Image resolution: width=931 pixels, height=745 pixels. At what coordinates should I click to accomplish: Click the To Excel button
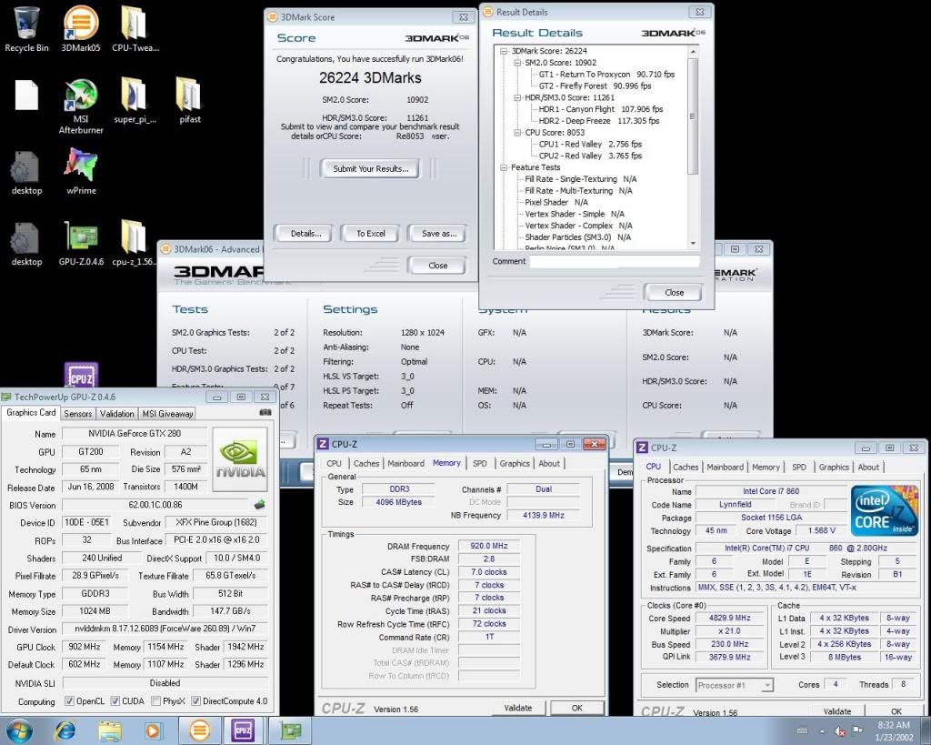(370, 234)
